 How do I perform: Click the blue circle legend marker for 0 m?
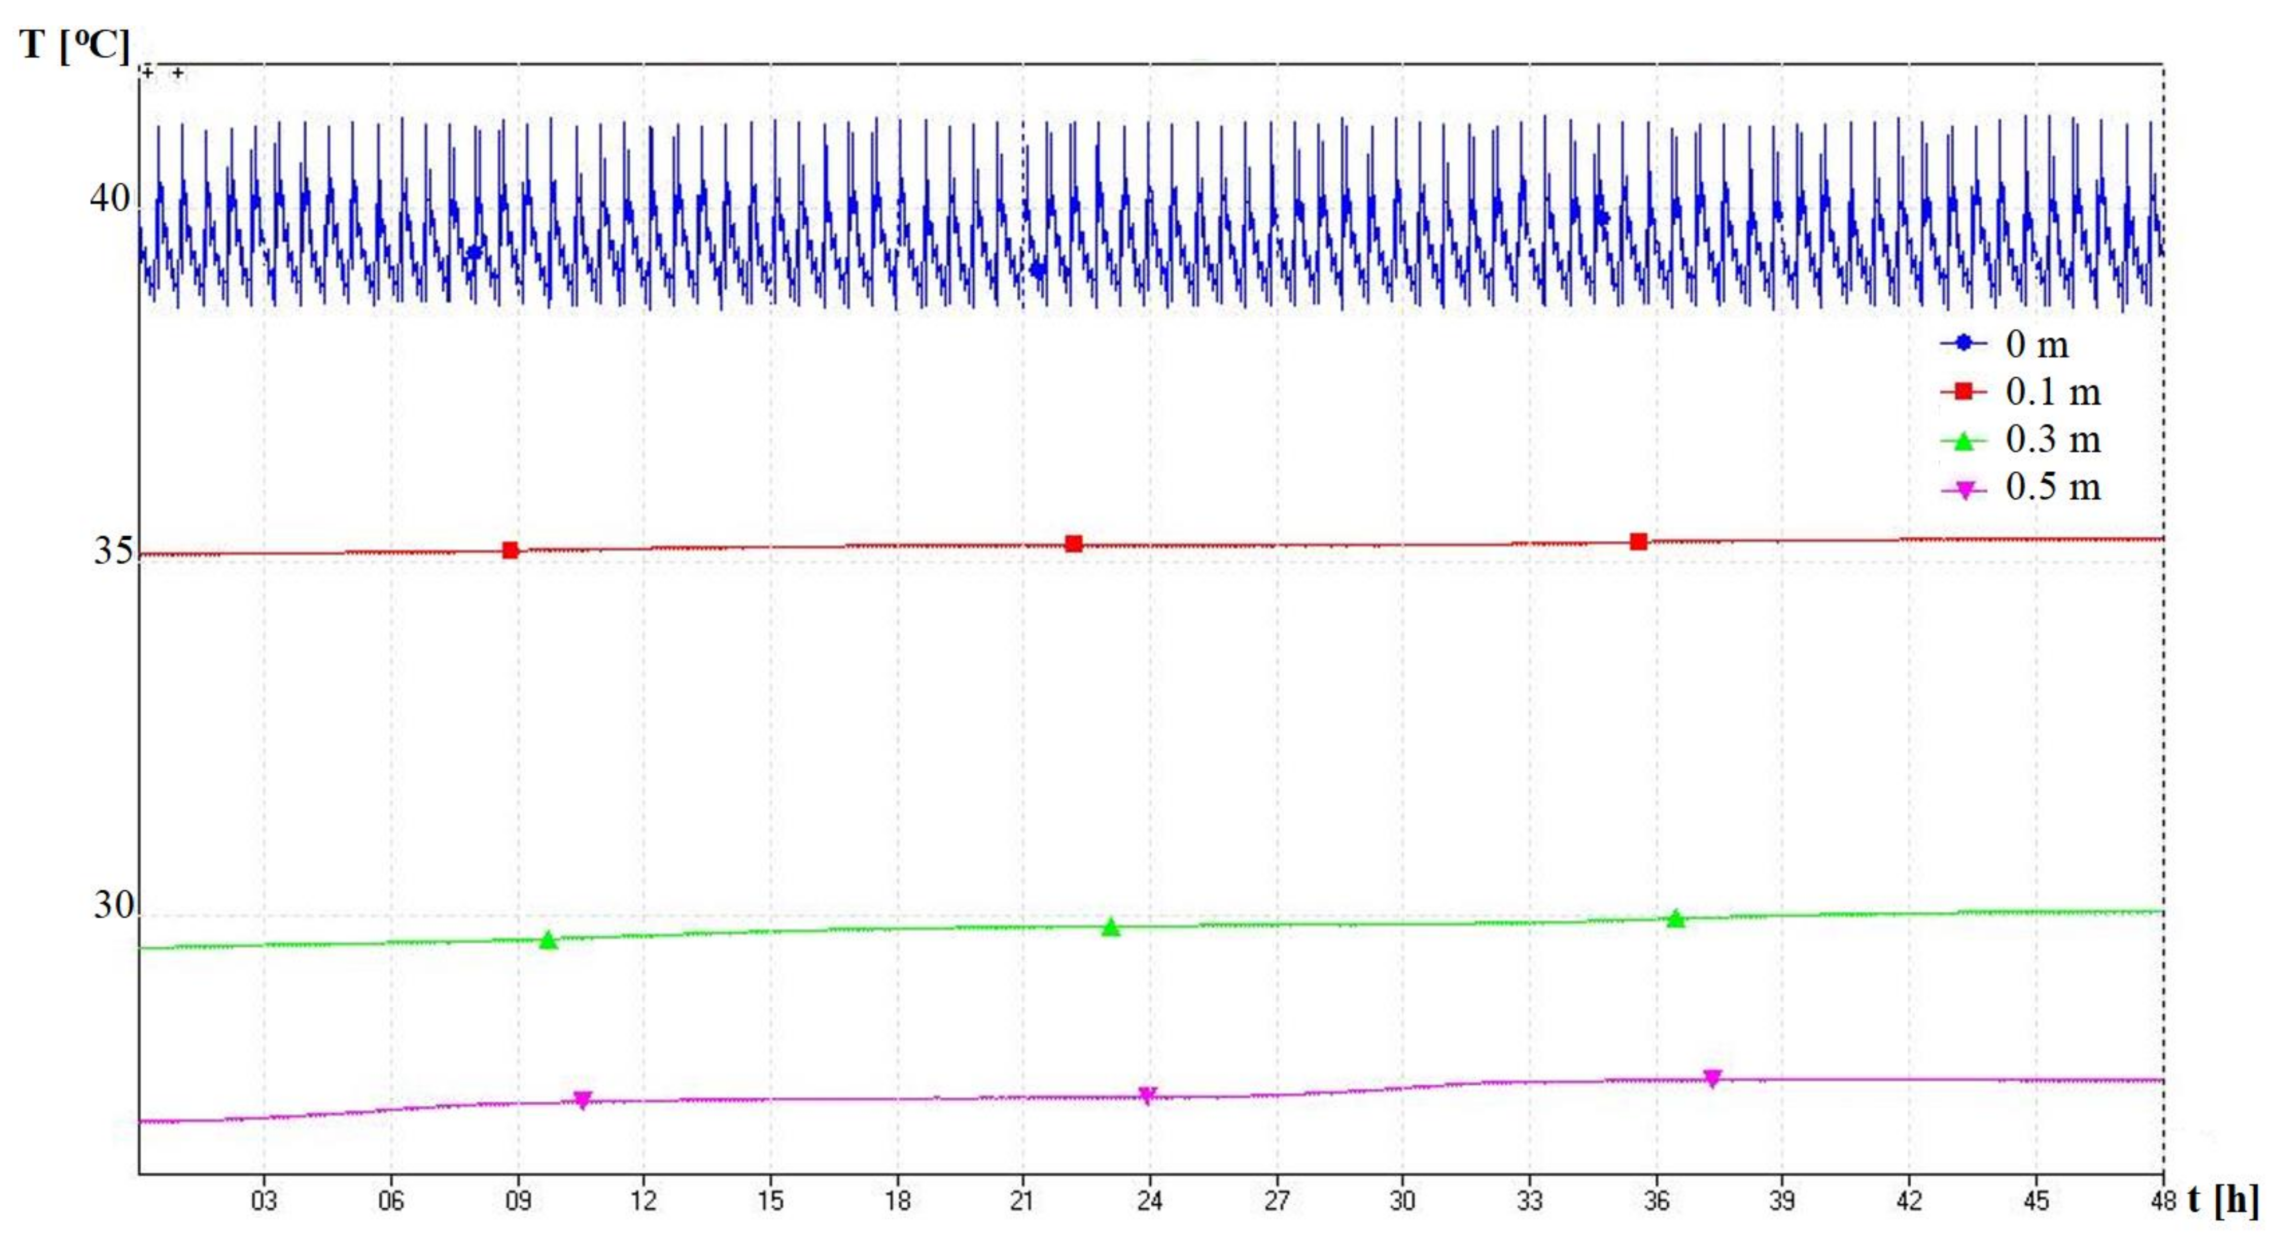click(1964, 343)
